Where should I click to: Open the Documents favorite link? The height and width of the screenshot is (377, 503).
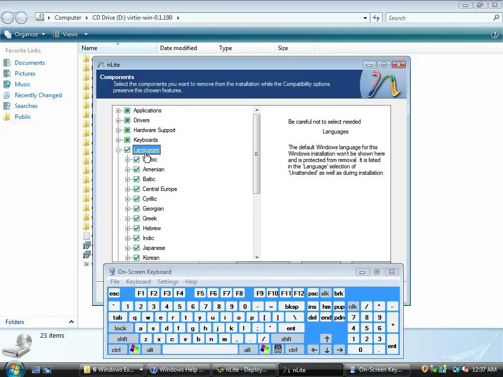[x=29, y=63]
